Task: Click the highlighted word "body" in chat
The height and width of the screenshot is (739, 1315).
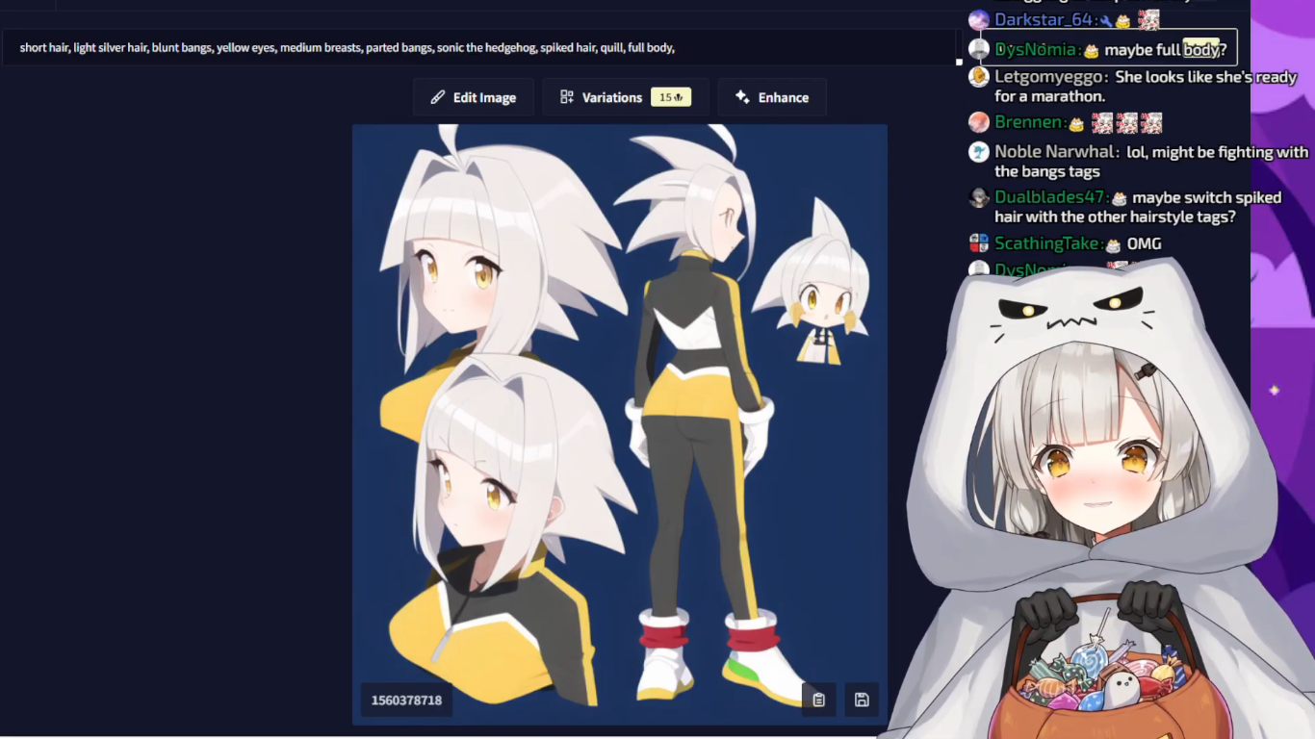Action: click(1200, 49)
